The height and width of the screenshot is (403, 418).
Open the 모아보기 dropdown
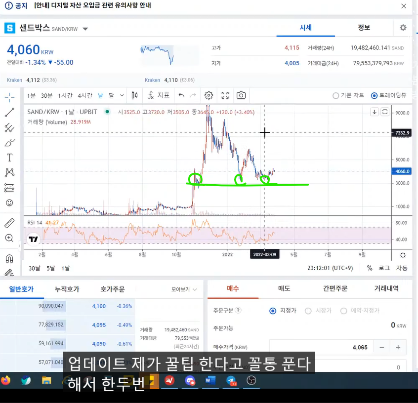pyautogui.click(x=184, y=289)
